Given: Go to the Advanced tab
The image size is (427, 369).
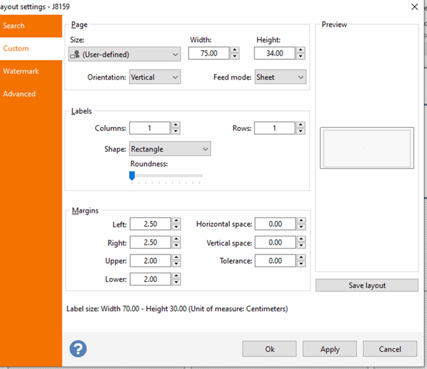Looking at the screenshot, I should coord(19,94).
